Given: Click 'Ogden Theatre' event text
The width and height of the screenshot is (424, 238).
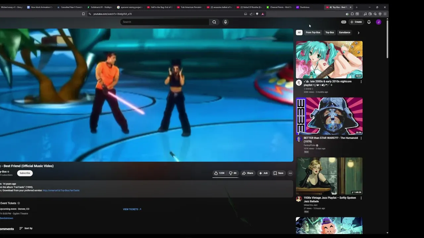Looking at the screenshot, I should pos(21,214).
